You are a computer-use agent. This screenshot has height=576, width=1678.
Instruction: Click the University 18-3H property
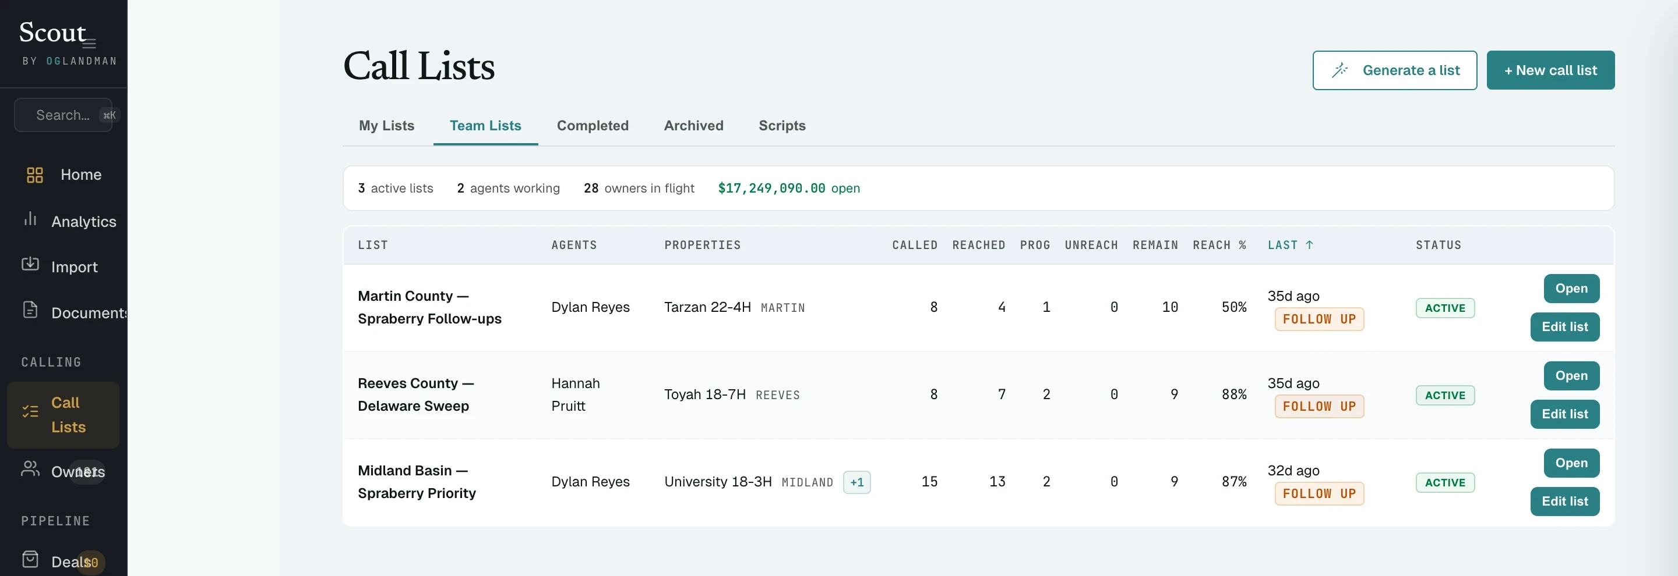tap(718, 482)
